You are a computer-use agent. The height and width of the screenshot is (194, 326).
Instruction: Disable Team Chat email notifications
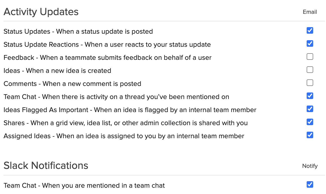[x=310, y=96]
